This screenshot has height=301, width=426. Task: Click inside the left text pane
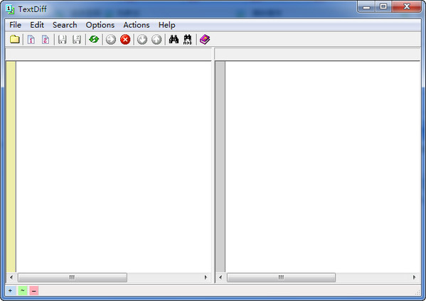114,167
